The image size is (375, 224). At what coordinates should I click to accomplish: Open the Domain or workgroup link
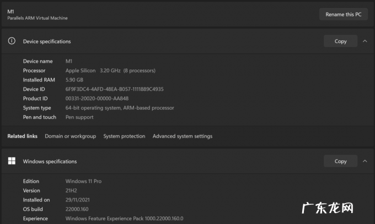click(x=70, y=136)
